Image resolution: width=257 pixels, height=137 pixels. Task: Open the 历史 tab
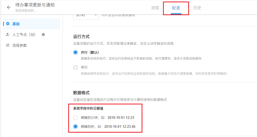197,8
